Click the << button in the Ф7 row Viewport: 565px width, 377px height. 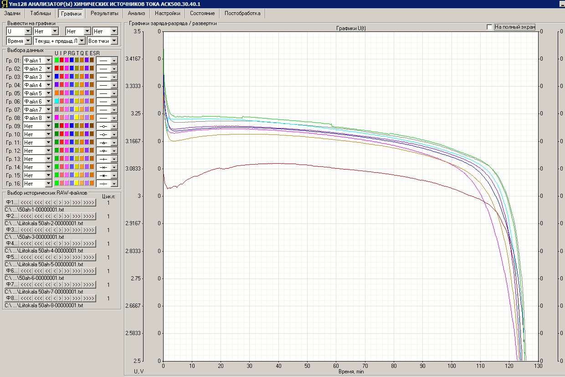pyautogui.click(x=48, y=284)
